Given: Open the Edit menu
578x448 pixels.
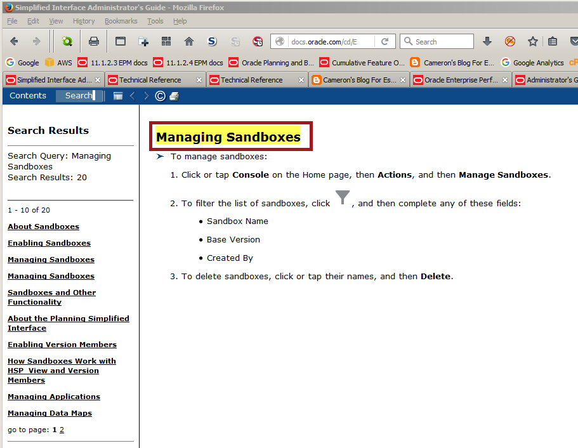Looking at the screenshot, I should pos(33,21).
